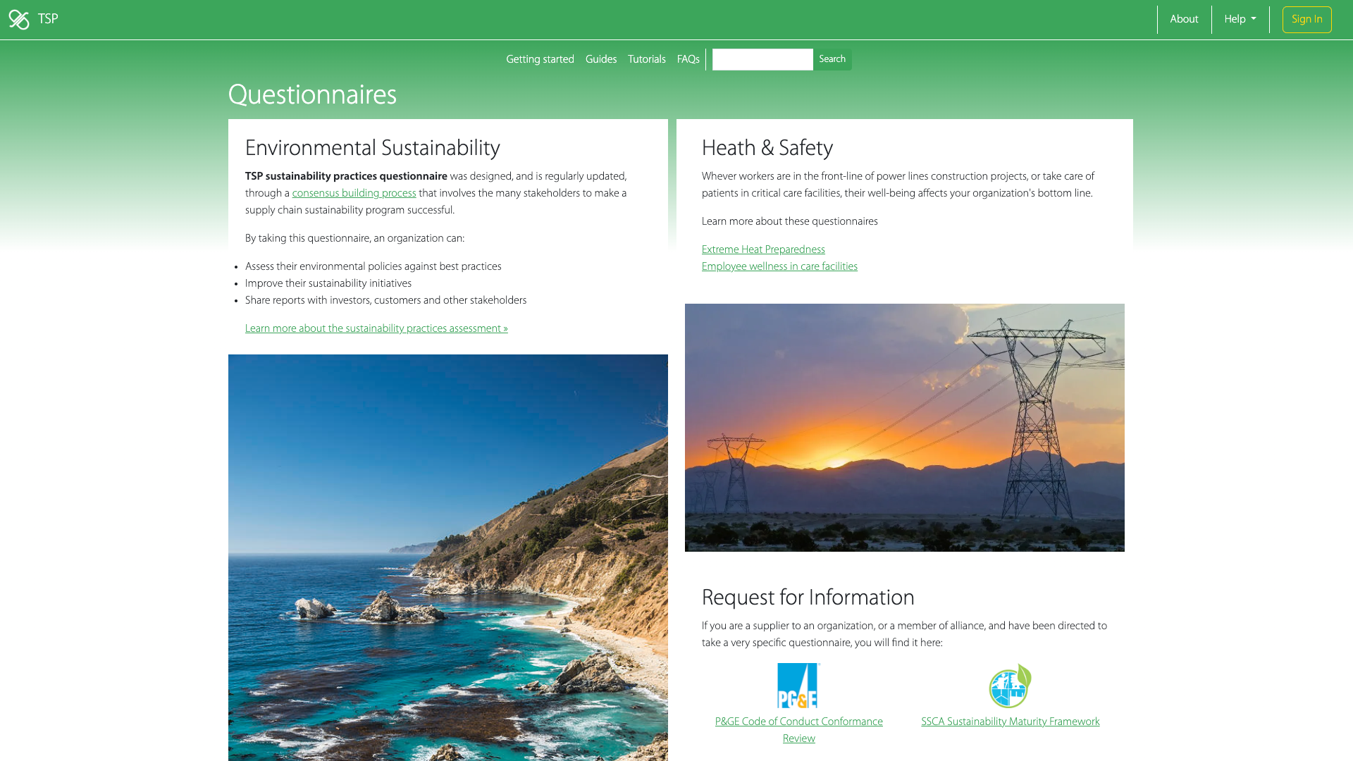Focus the search text field
The width and height of the screenshot is (1353, 761).
pyautogui.click(x=762, y=60)
